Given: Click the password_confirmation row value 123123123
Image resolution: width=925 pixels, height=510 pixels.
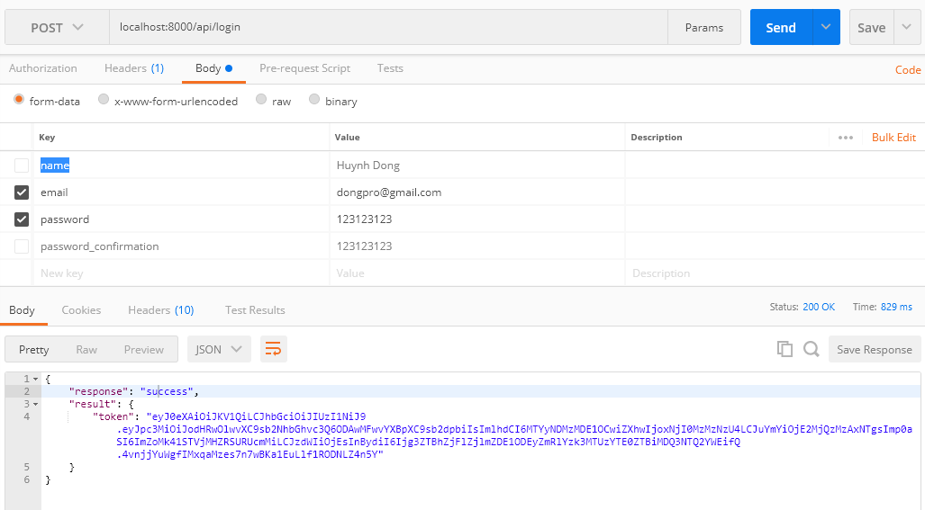Looking at the screenshot, I should click(476, 246).
